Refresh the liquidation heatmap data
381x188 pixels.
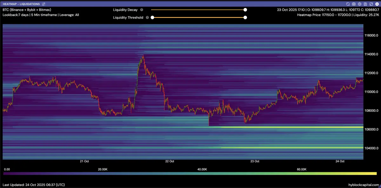click(348, 4)
